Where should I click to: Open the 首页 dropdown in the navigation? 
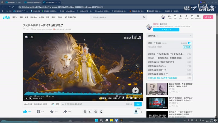pyautogui.click(x=15, y=17)
